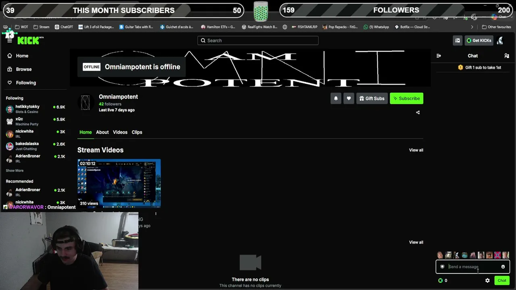
Task: Open chat settings gear icon
Action: click(487, 280)
